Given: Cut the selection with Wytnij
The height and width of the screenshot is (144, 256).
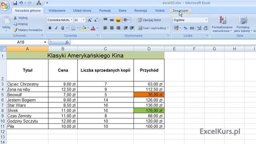Looking at the screenshot, I should click(21, 18).
